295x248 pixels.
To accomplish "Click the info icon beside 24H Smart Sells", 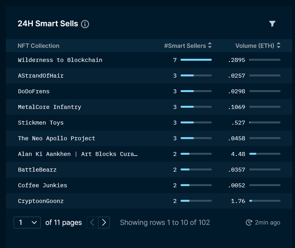I will click(85, 24).
